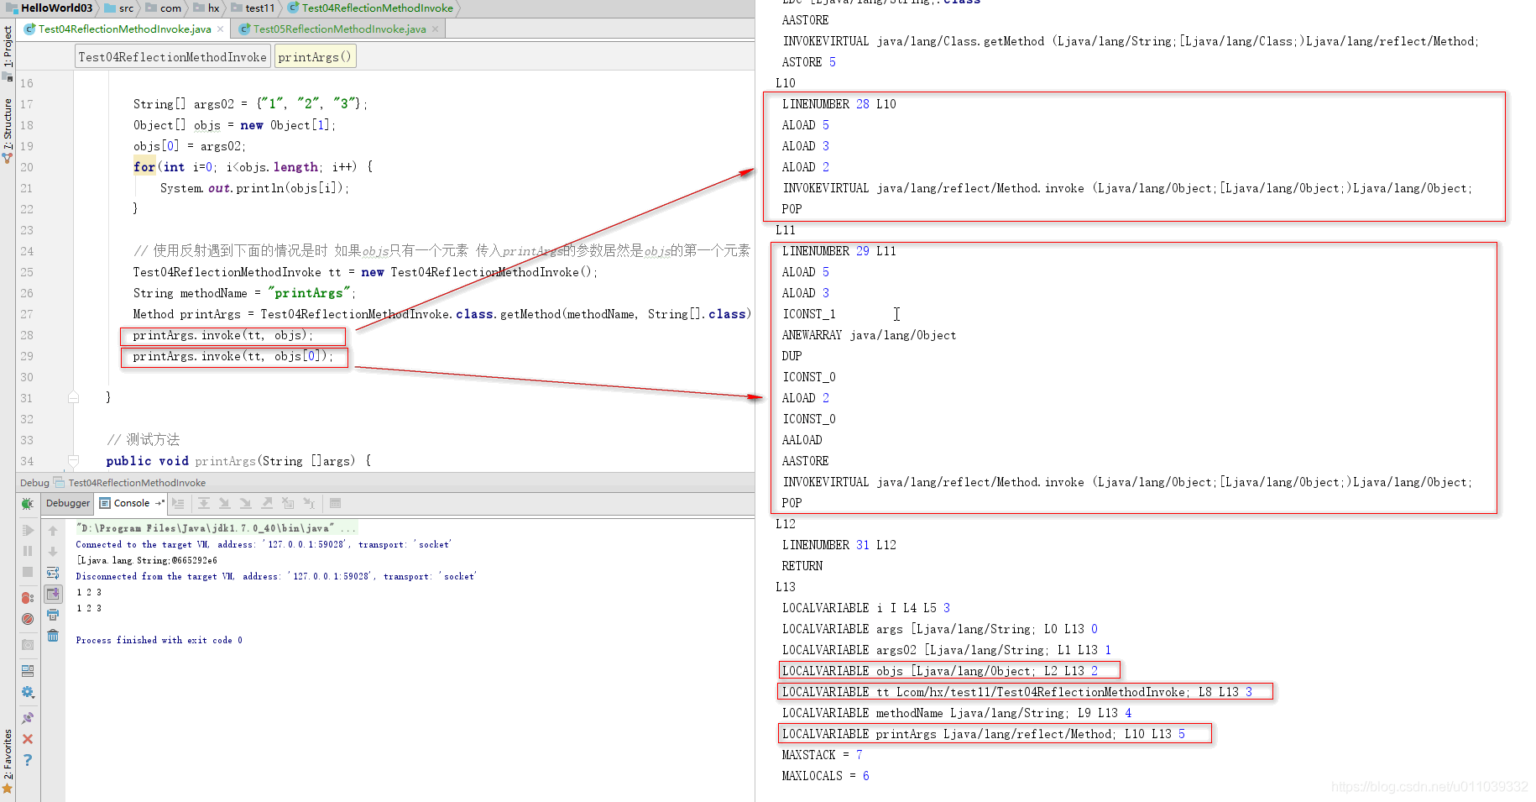Viewport: 1536px width, 802px height.
Task: Click the "ANEWARRAY java/lang/Object" bytecode line
Action: (869, 335)
